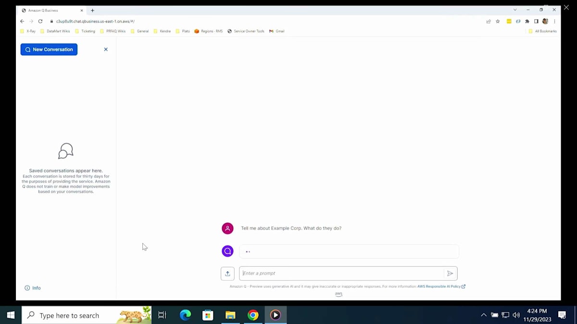Click the Amazon Q assistant avatar
Image resolution: width=577 pixels, height=324 pixels.
click(227, 251)
